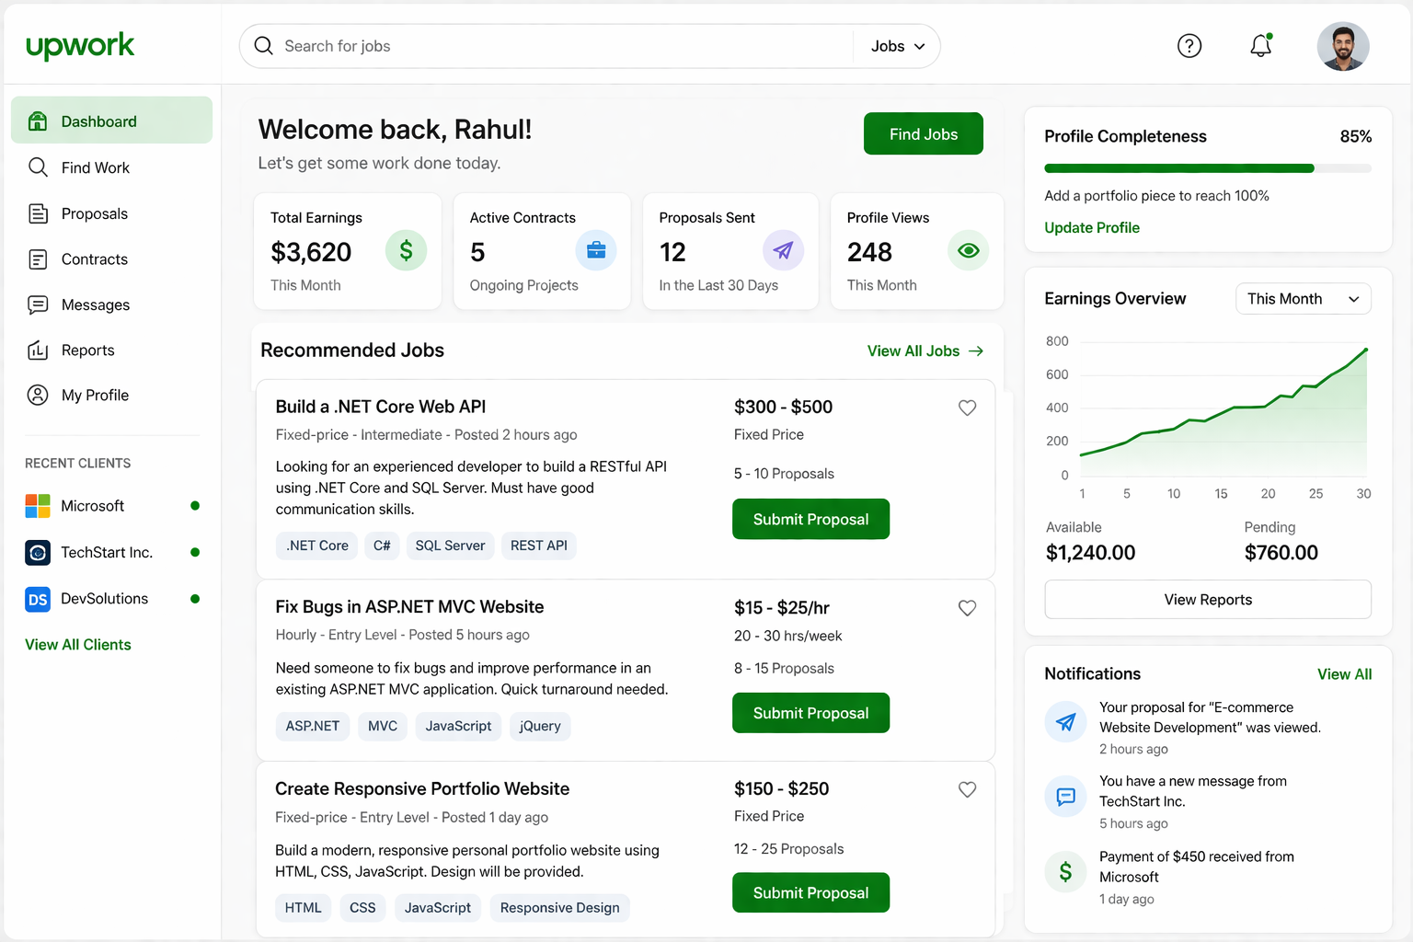Select the Messages chat icon in sidebar

tap(38, 304)
